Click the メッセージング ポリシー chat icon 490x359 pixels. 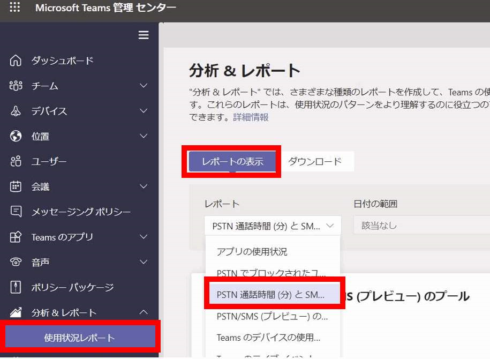pos(16,212)
